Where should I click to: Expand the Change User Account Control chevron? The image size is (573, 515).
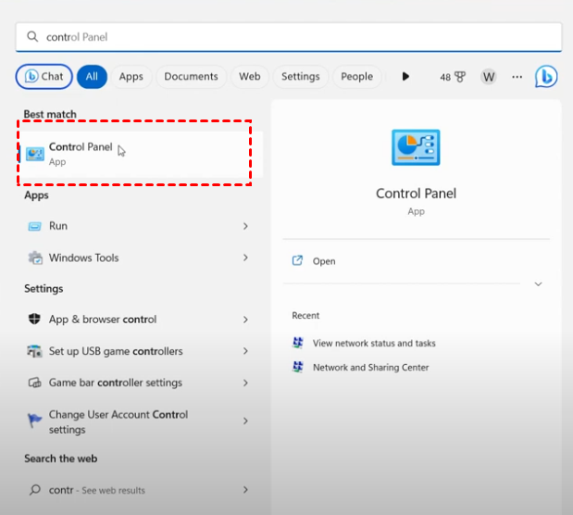(x=245, y=421)
